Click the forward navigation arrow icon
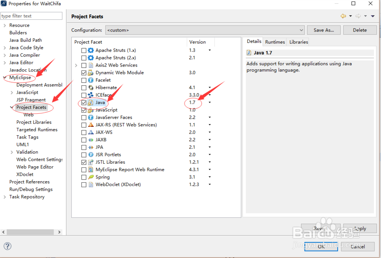Image resolution: width=381 pixels, height=258 pixels. [358, 16]
